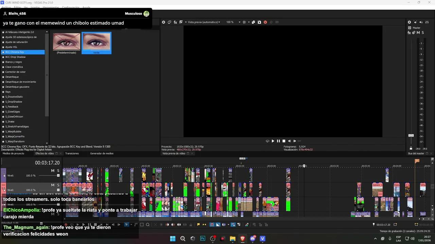Click the timeline timecode 00:03:17.20 display
The image size is (435, 244).
pos(47,163)
